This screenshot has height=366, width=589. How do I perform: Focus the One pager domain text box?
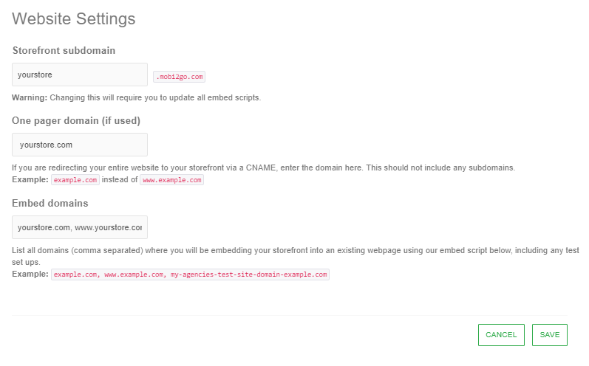pos(80,145)
